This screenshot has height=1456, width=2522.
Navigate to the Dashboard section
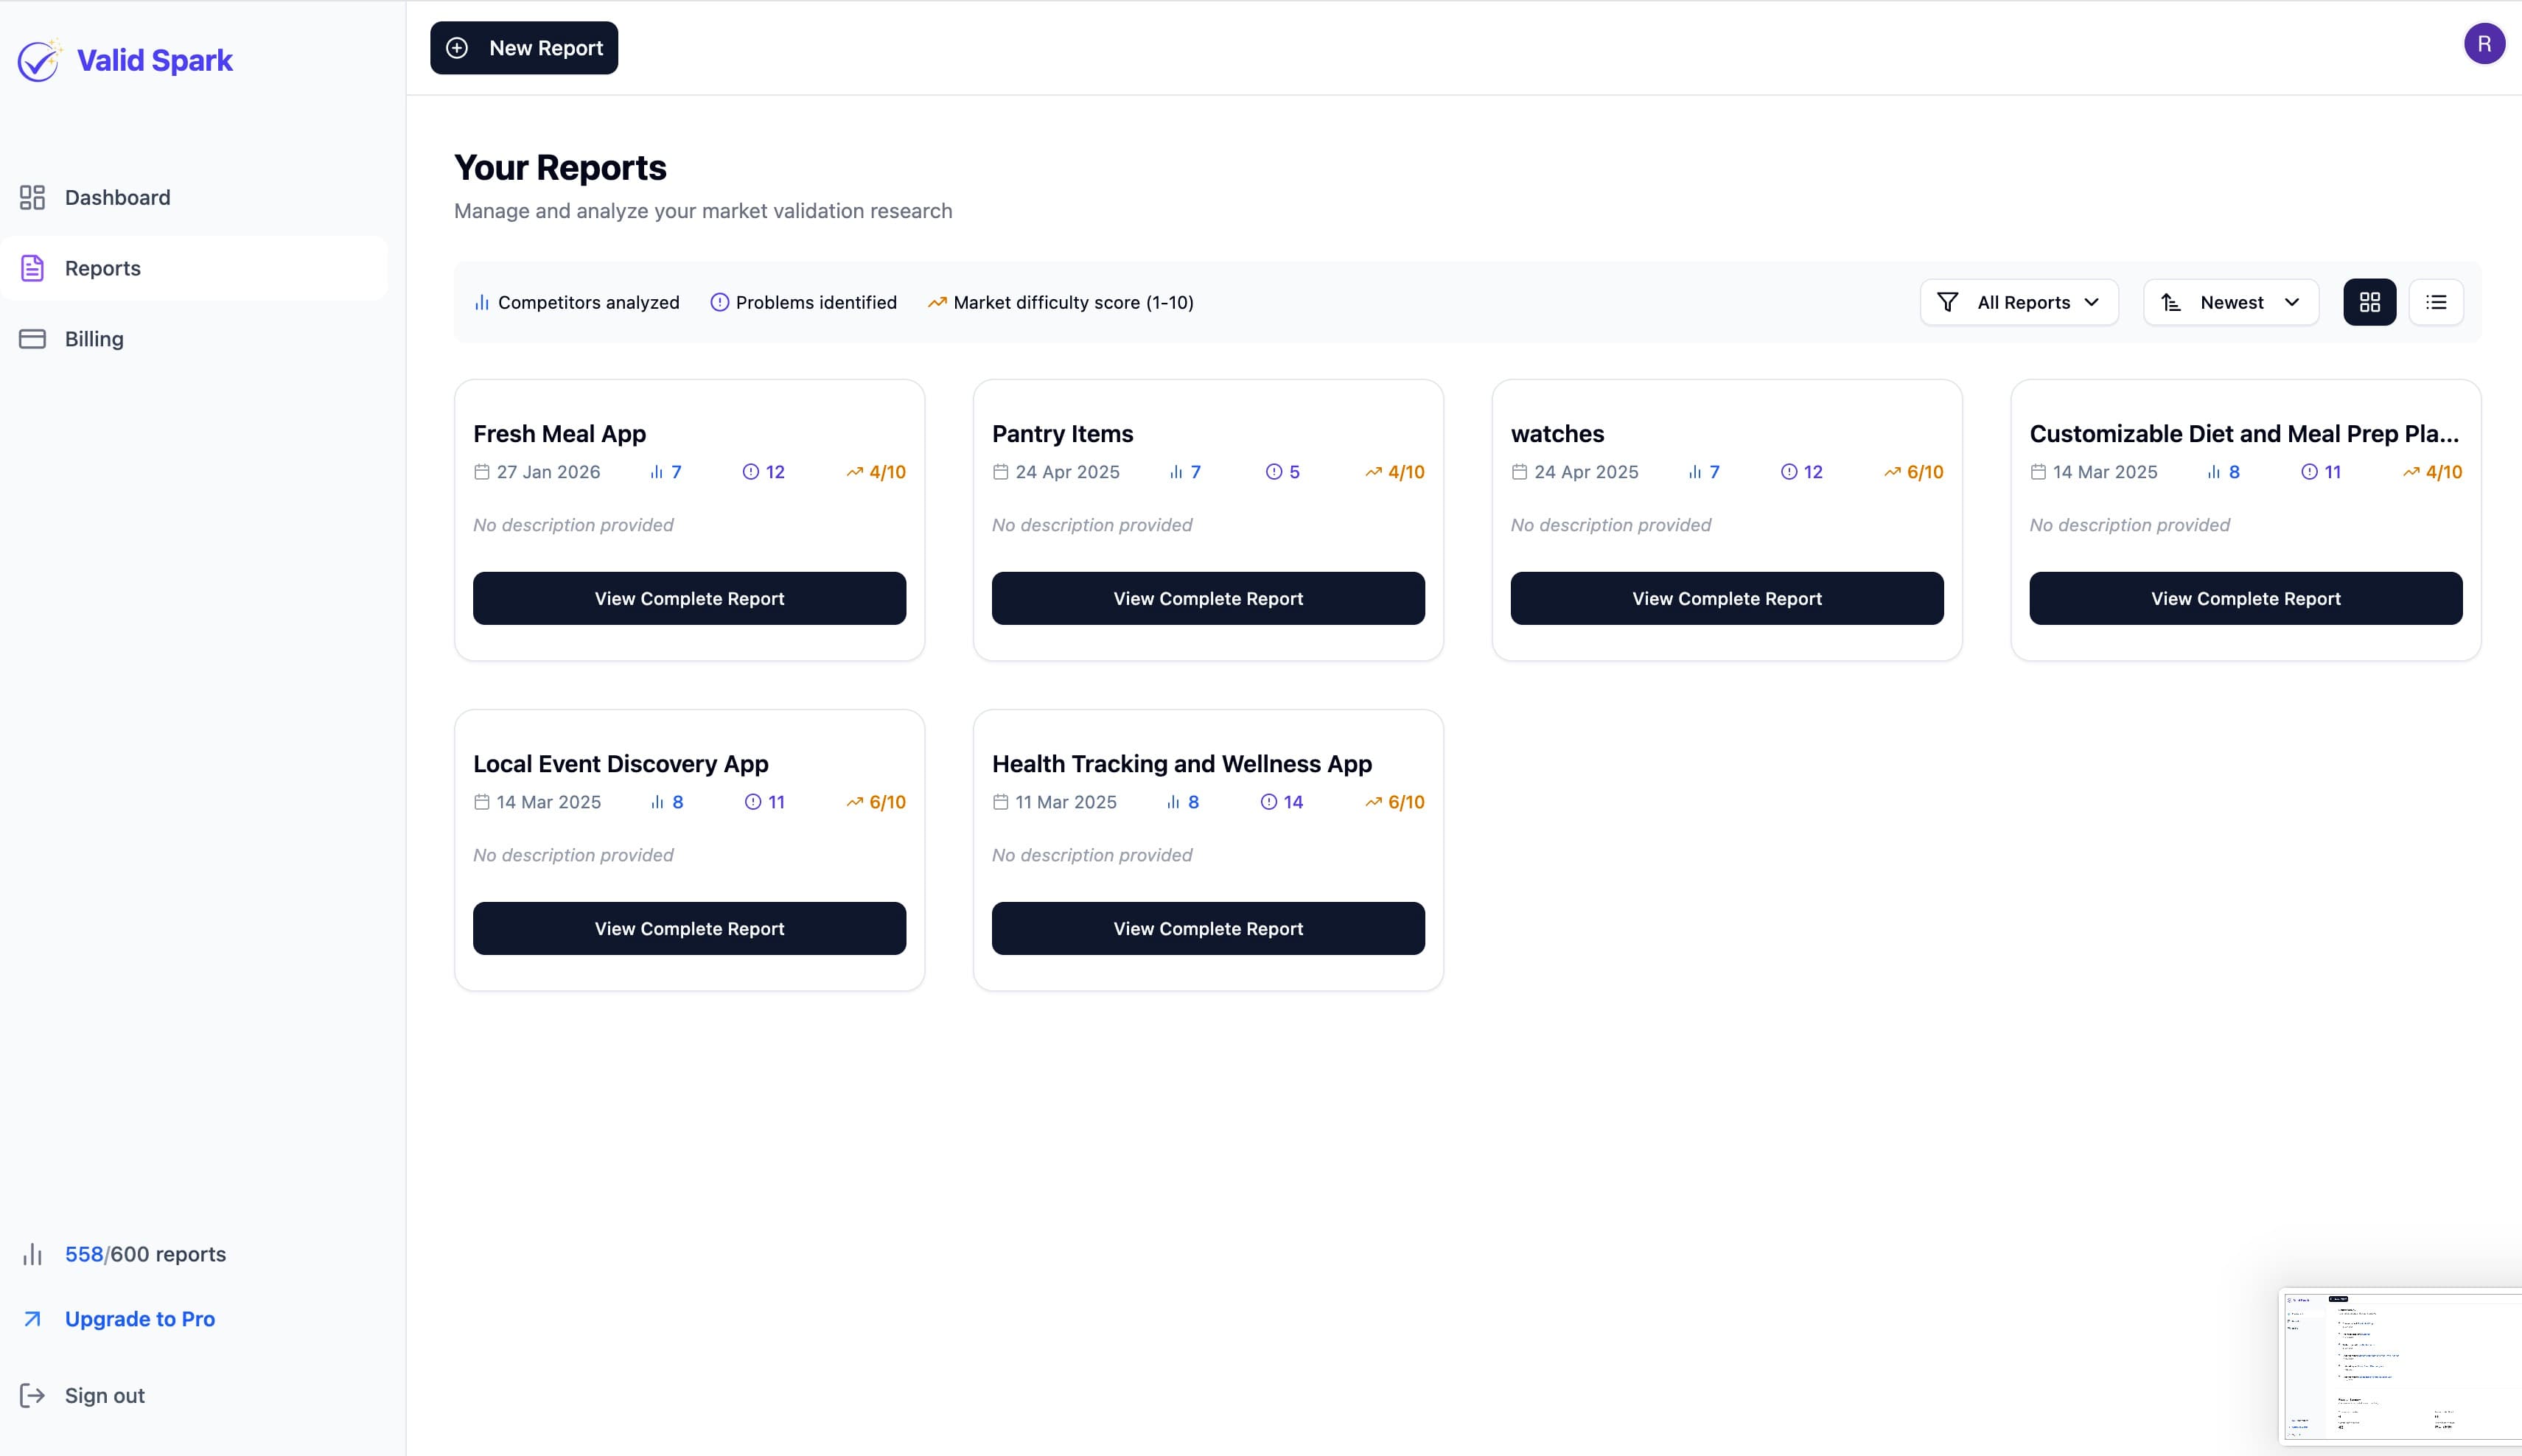click(117, 197)
